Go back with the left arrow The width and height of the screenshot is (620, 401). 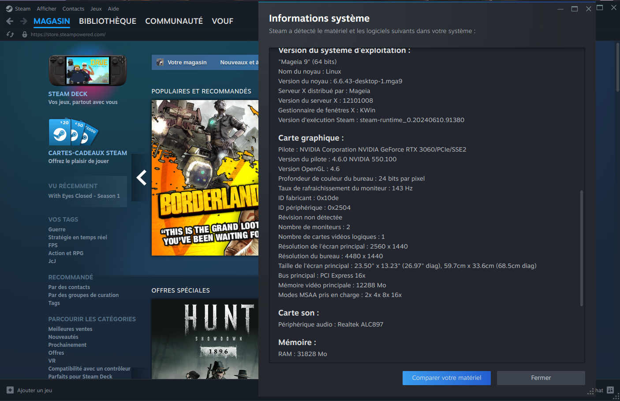[10, 21]
